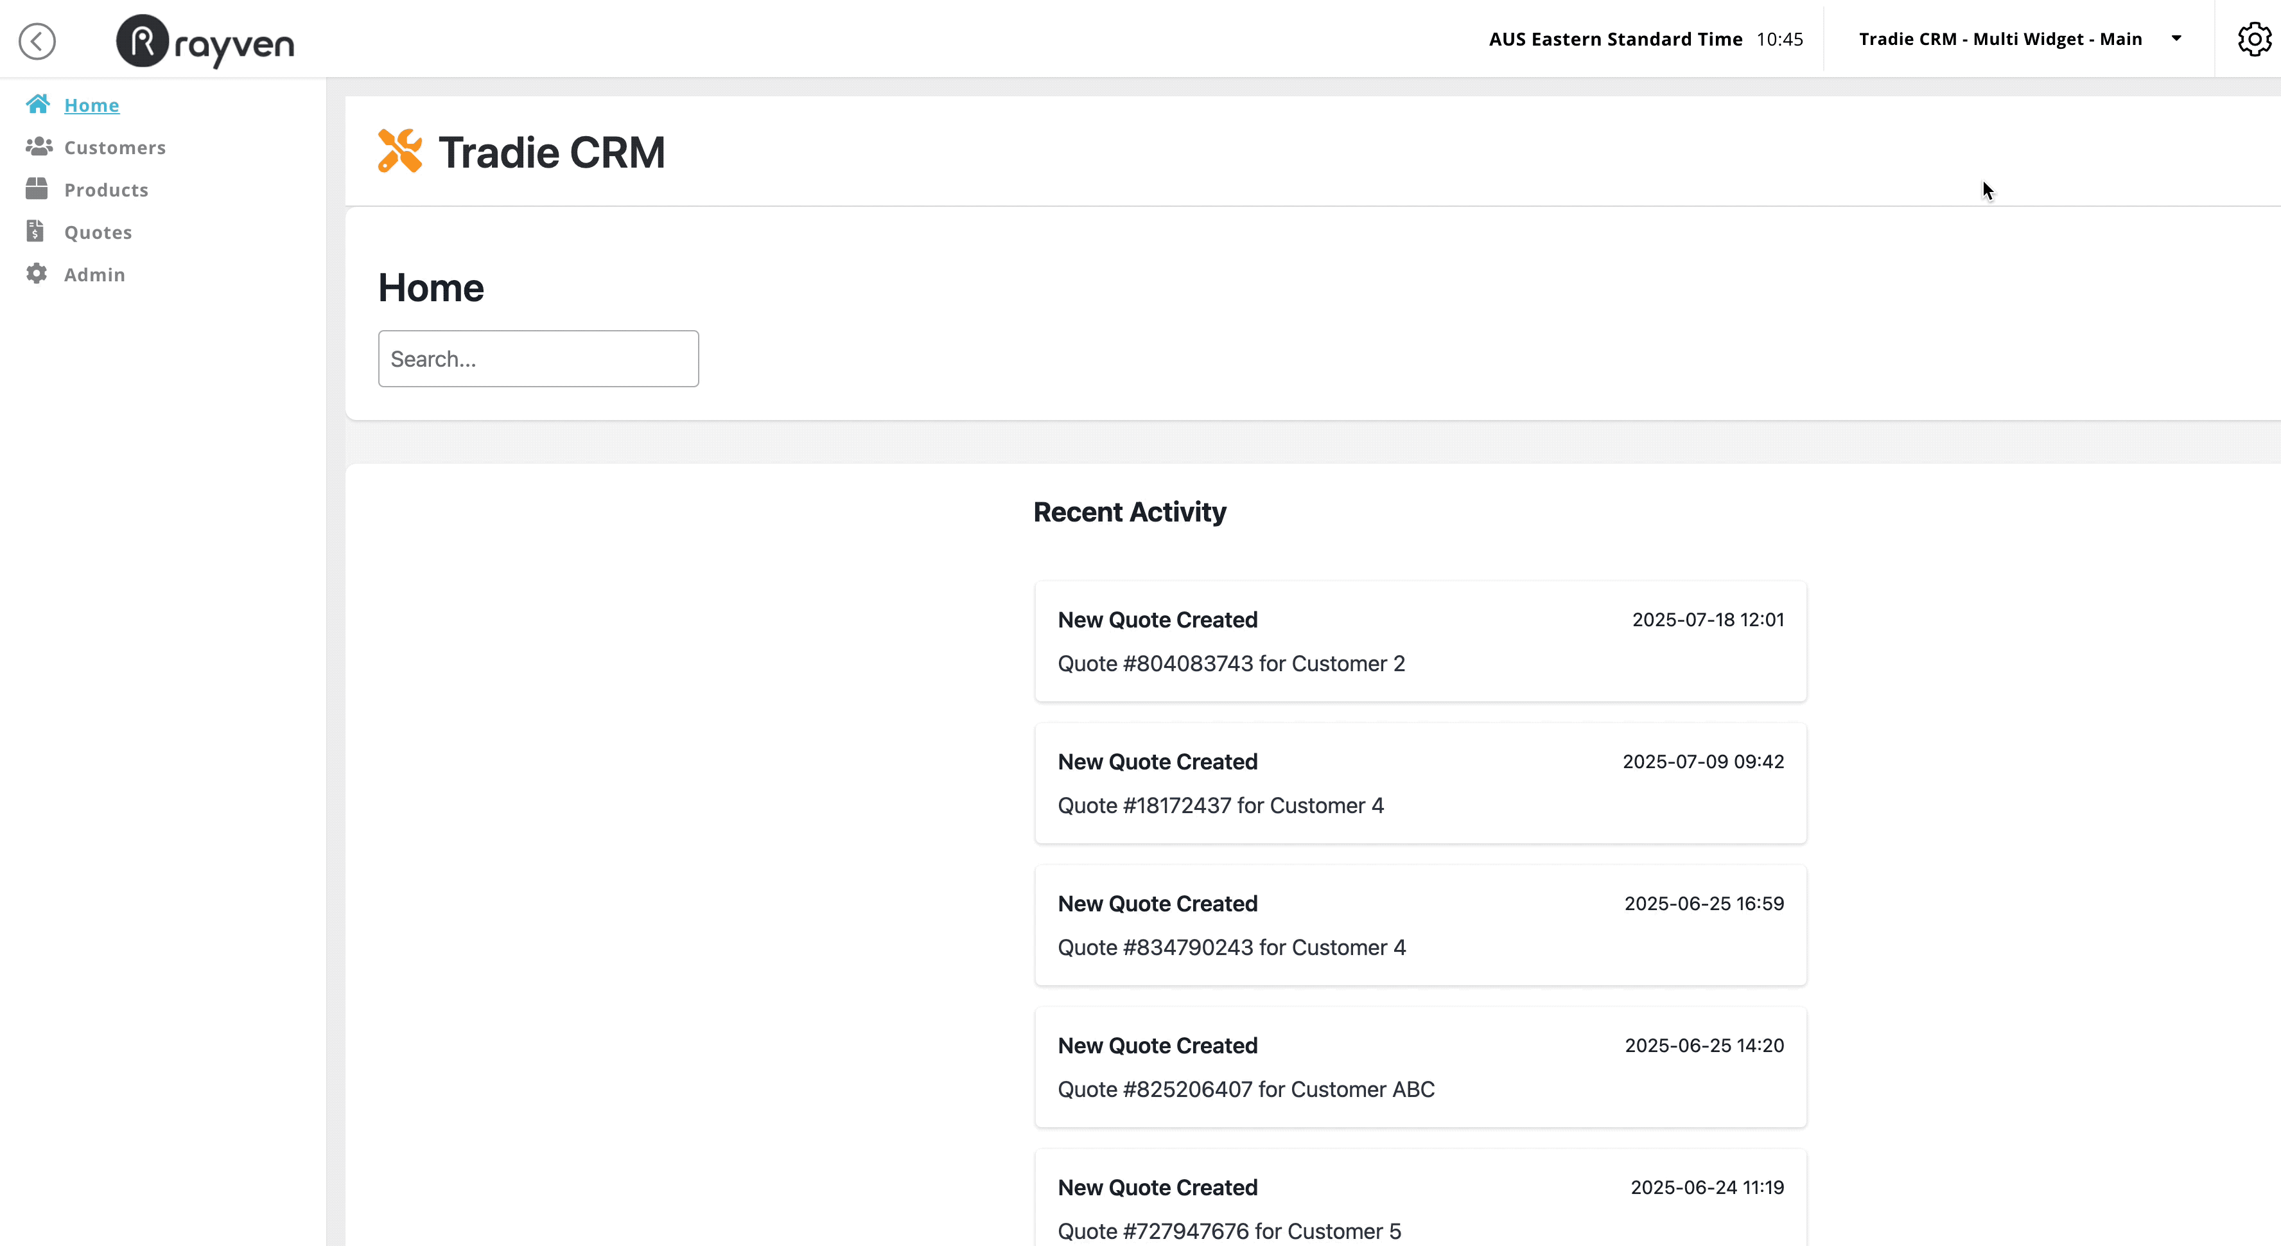This screenshot has height=1246, width=2281.
Task: Open activity card for Quote #18172437
Action: point(1420,783)
